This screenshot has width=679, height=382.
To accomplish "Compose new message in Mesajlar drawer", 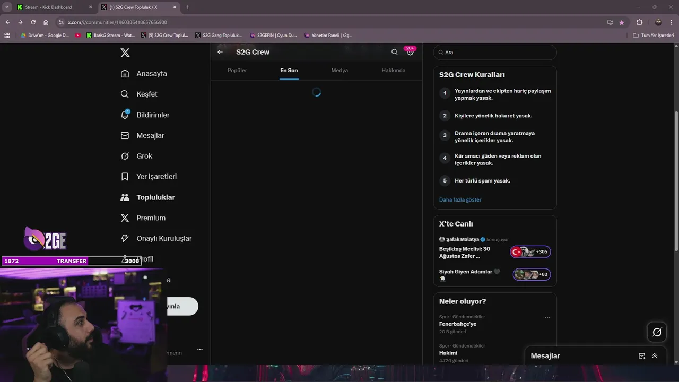I will [x=642, y=356].
